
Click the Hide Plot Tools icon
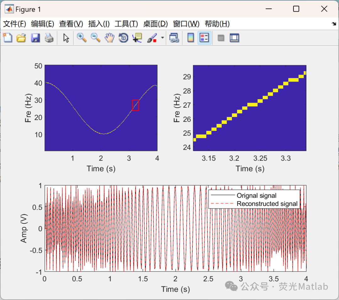[x=221, y=38]
